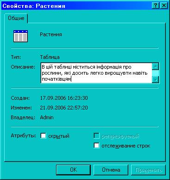Image resolution: width=170 pixels, height=180 pixels.
Task: Click the created date 17.09.2006 16:23:30
Action: [x=64, y=98]
